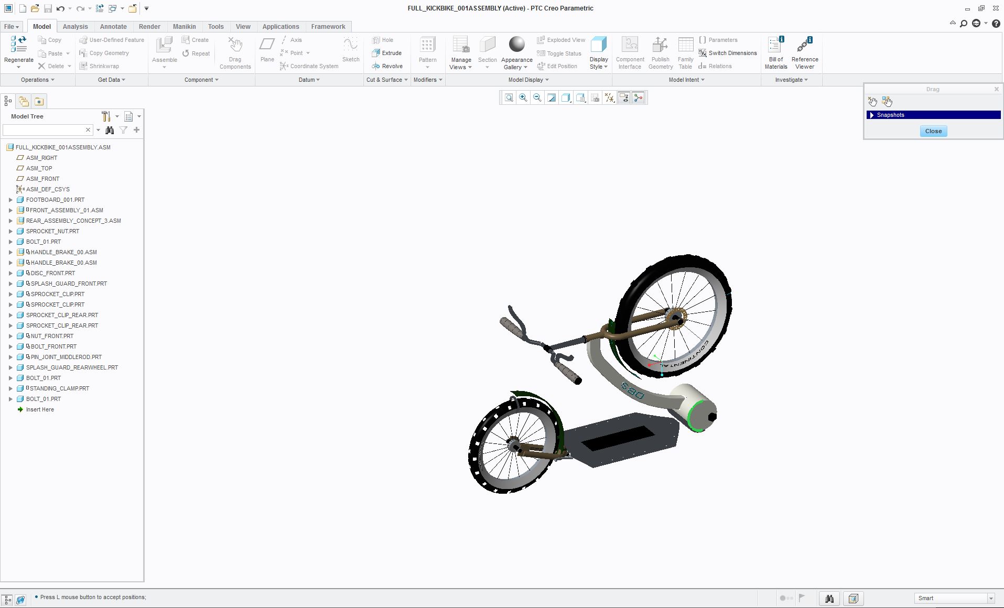This screenshot has height=608, width=1004.
Task: Open Help question mark icon
Action: click(x=996, y=23)
